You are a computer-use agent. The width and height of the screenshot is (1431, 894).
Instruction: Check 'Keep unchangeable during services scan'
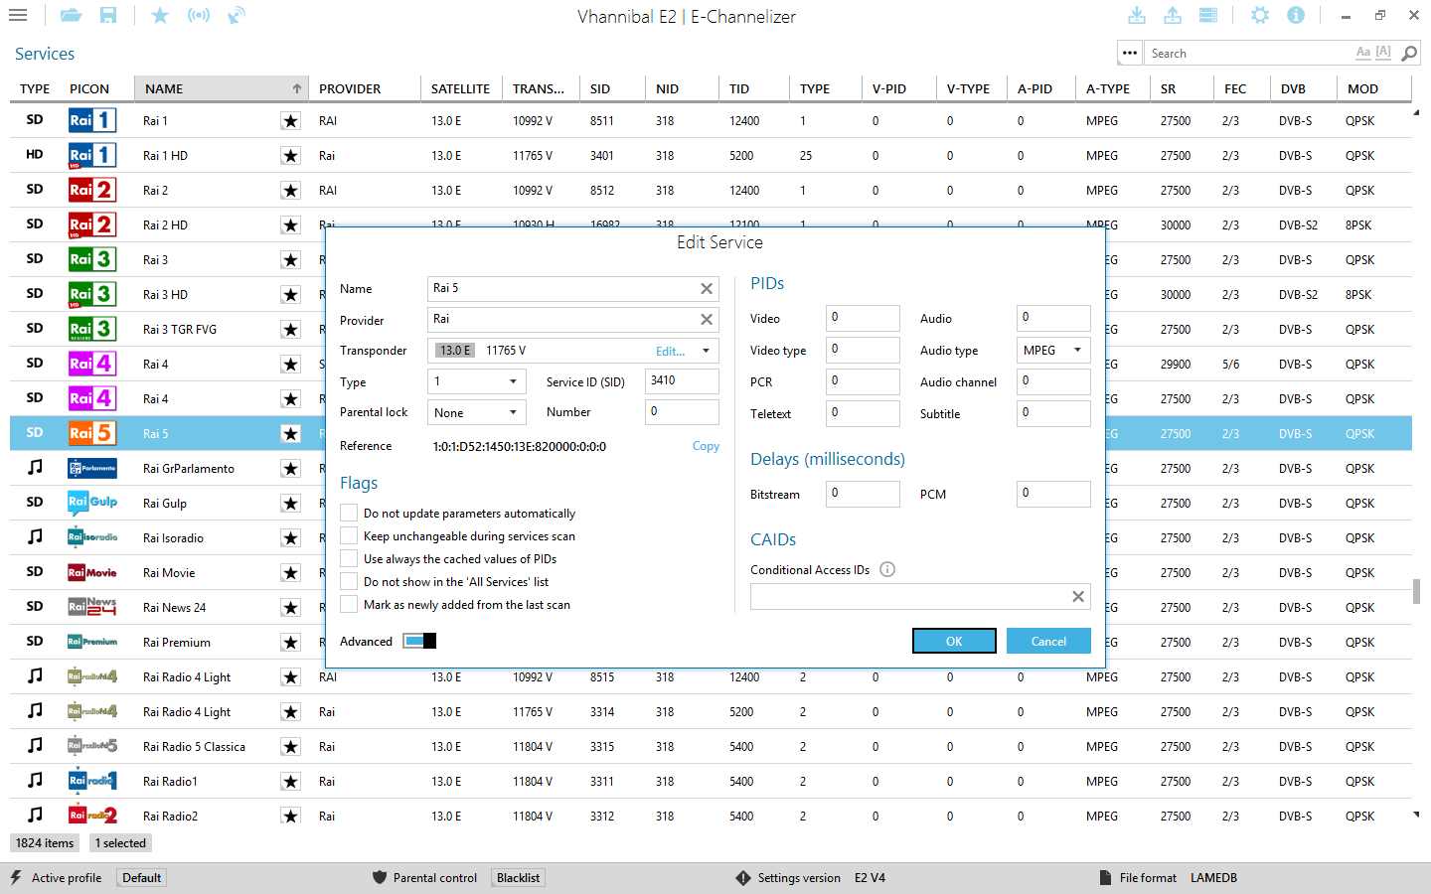click(349, 536)
